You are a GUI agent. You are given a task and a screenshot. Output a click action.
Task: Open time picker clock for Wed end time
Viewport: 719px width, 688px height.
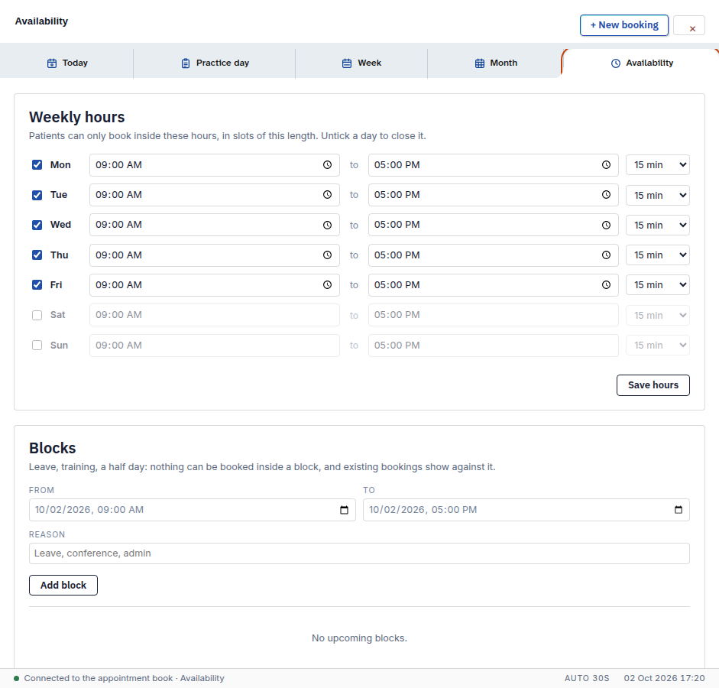(x=606, y=226)
